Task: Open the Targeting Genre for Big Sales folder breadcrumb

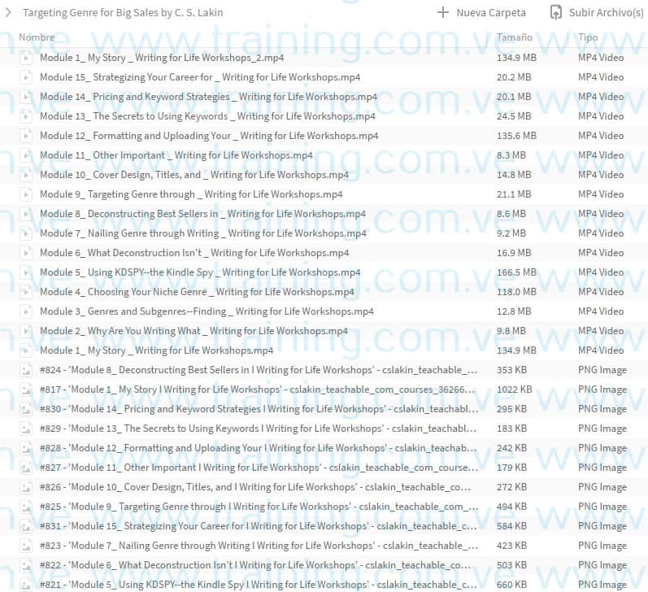Action: pyautogui.click(x=123, y=13)
